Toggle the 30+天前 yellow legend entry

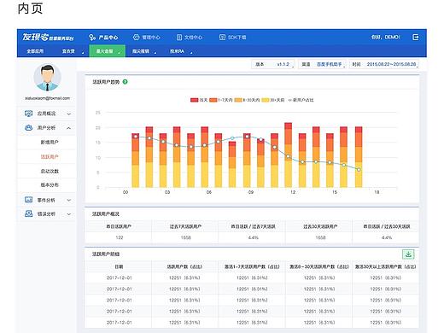(x=273, y=100)
